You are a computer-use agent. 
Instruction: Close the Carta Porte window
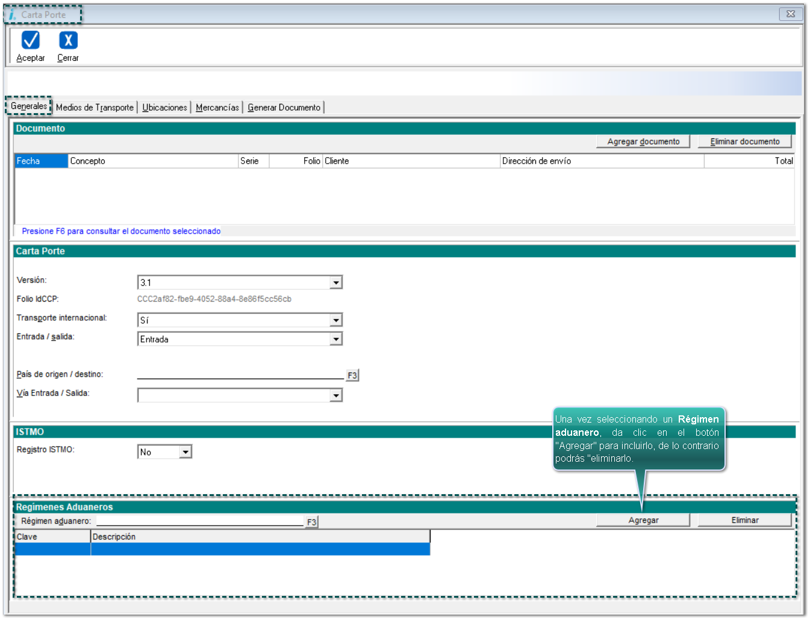pyautogui.click(x=790, y=14)
